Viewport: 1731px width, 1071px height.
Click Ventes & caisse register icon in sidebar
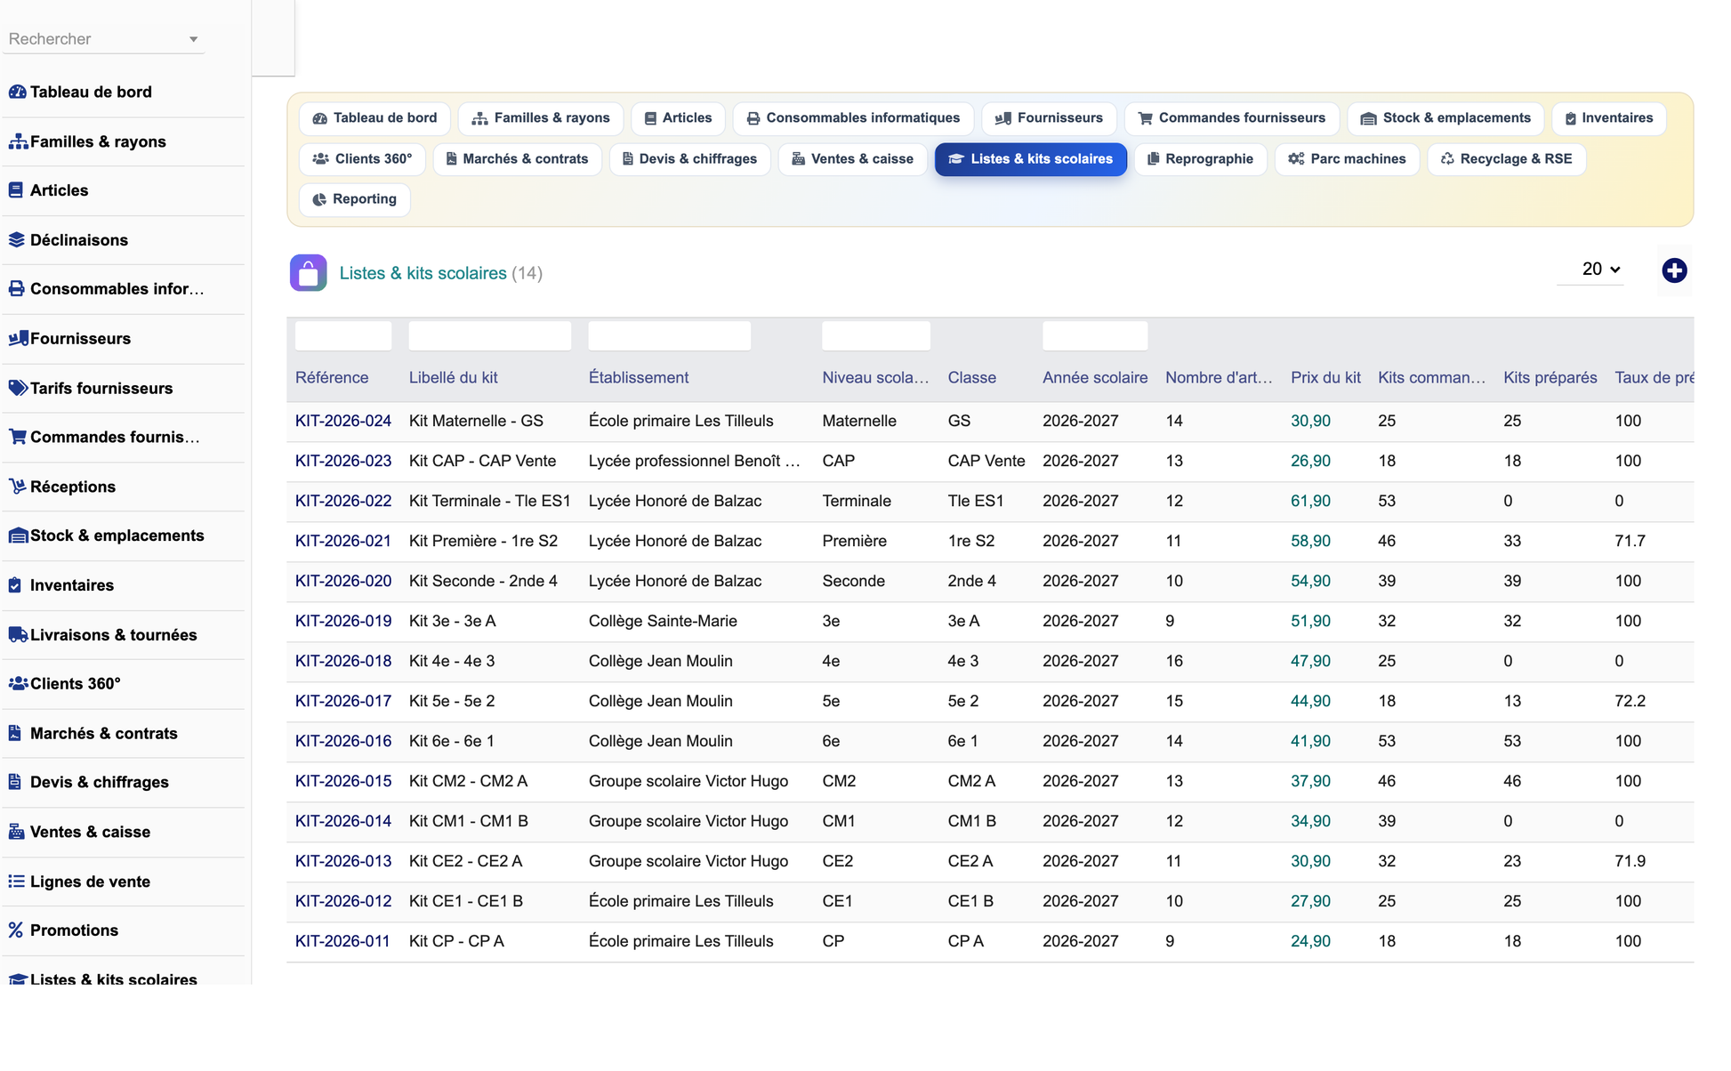pos(17,832)
